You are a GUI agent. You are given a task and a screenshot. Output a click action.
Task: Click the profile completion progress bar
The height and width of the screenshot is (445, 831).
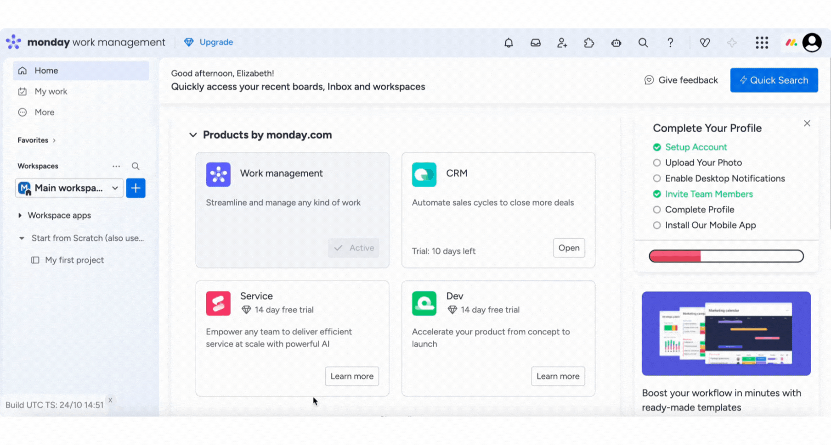click(726, 256)
